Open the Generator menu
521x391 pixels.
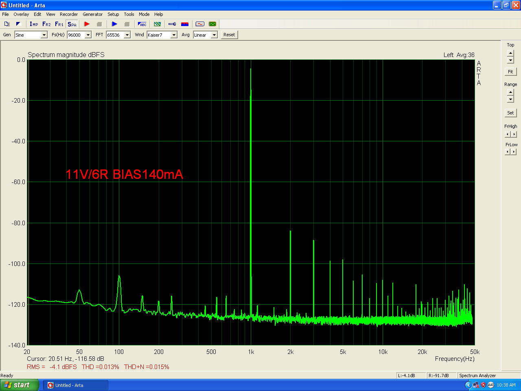click(93, 14)
